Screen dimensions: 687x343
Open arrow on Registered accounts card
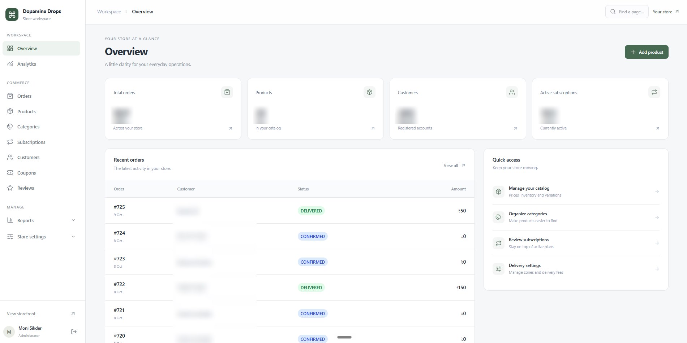[515, 128]
